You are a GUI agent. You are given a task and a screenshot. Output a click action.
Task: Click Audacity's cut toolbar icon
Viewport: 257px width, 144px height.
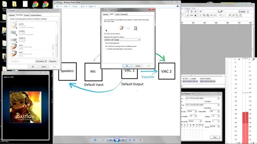(x=200, y=15)
